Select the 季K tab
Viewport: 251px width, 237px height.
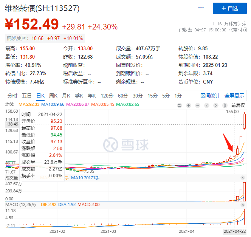pyautogui.click(x=79, y=96)
